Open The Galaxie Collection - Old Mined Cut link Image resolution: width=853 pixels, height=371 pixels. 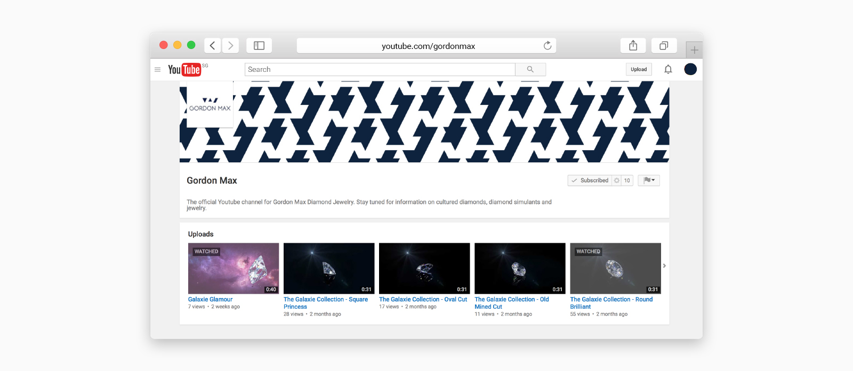tap(512, 303)
